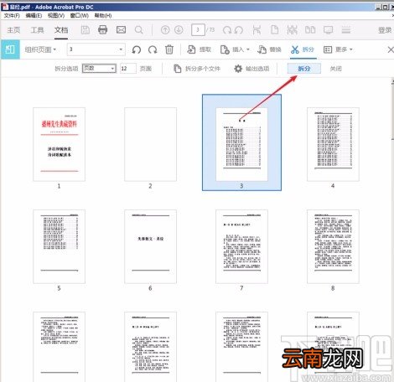This screenshot has height=382, width=394.
Task: Click the blue Split button
Action: point(304,69)
